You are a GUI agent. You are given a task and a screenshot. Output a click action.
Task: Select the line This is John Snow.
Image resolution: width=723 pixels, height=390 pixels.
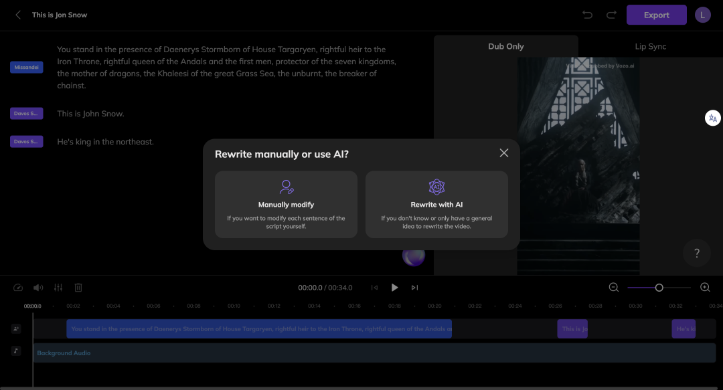click(x=90, y=114)
